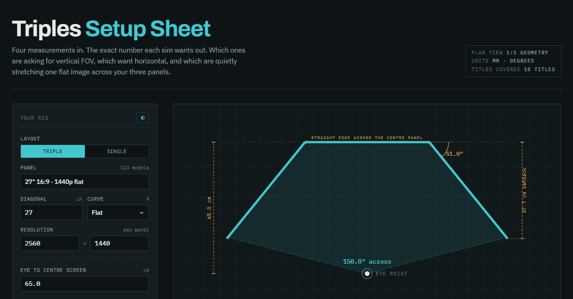Click the Diagonal input showing 27

51,212
